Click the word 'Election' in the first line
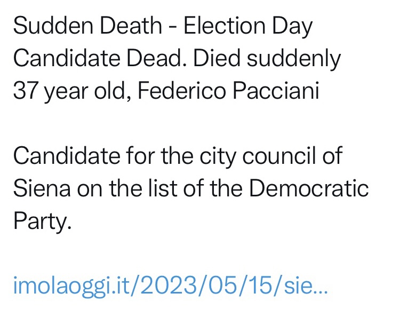The height and width of the screenshot is (309, 400). coord(225,25)
